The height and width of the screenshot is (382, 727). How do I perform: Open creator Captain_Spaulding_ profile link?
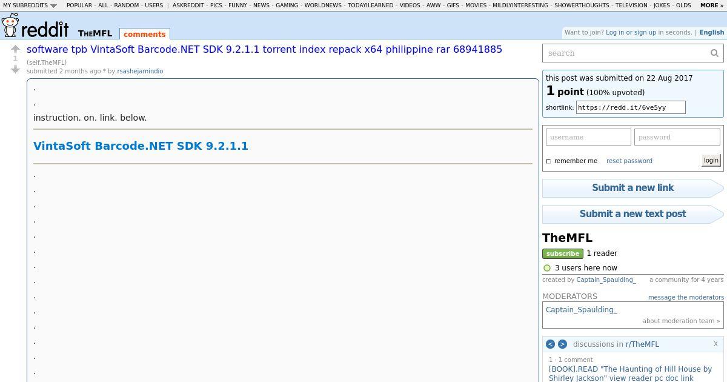(606, 280)
